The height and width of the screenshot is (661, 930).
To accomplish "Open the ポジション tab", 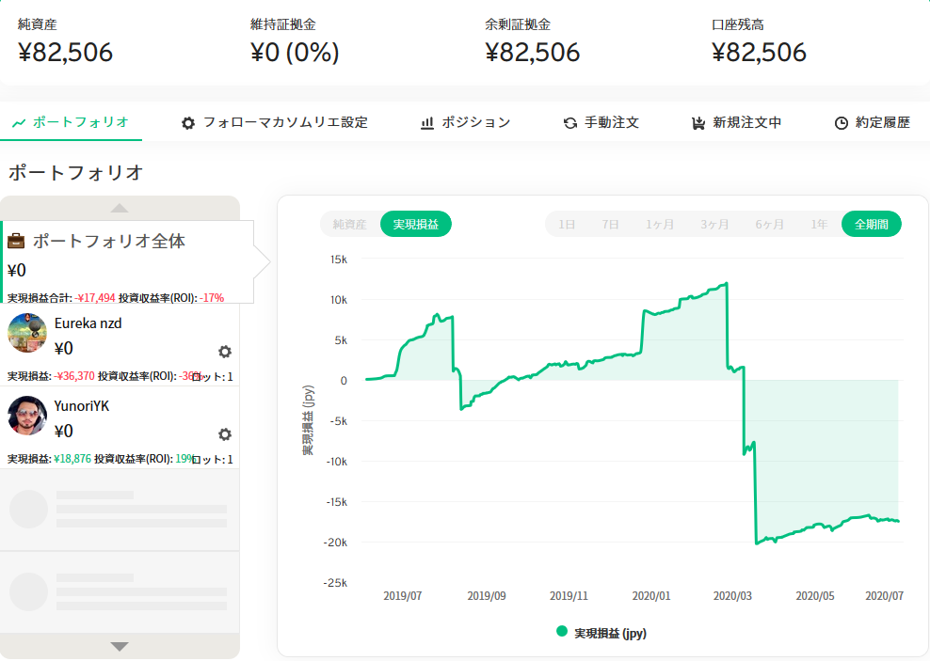I will click(x=465, y=122).
